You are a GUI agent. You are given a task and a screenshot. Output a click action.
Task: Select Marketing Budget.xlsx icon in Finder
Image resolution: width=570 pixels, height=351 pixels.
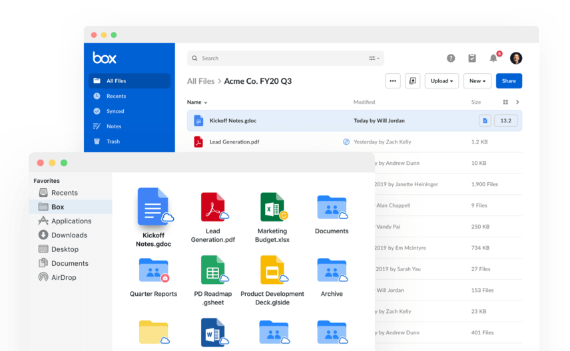pos(274,207)
